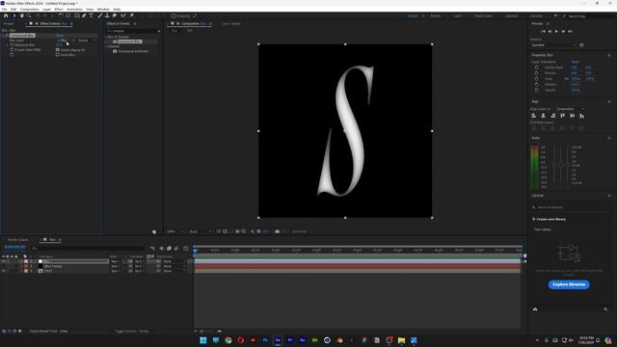The height and width of the screenshot is (347, 617).
Task: Select the Eraser tool
Action: coord(115,15)
